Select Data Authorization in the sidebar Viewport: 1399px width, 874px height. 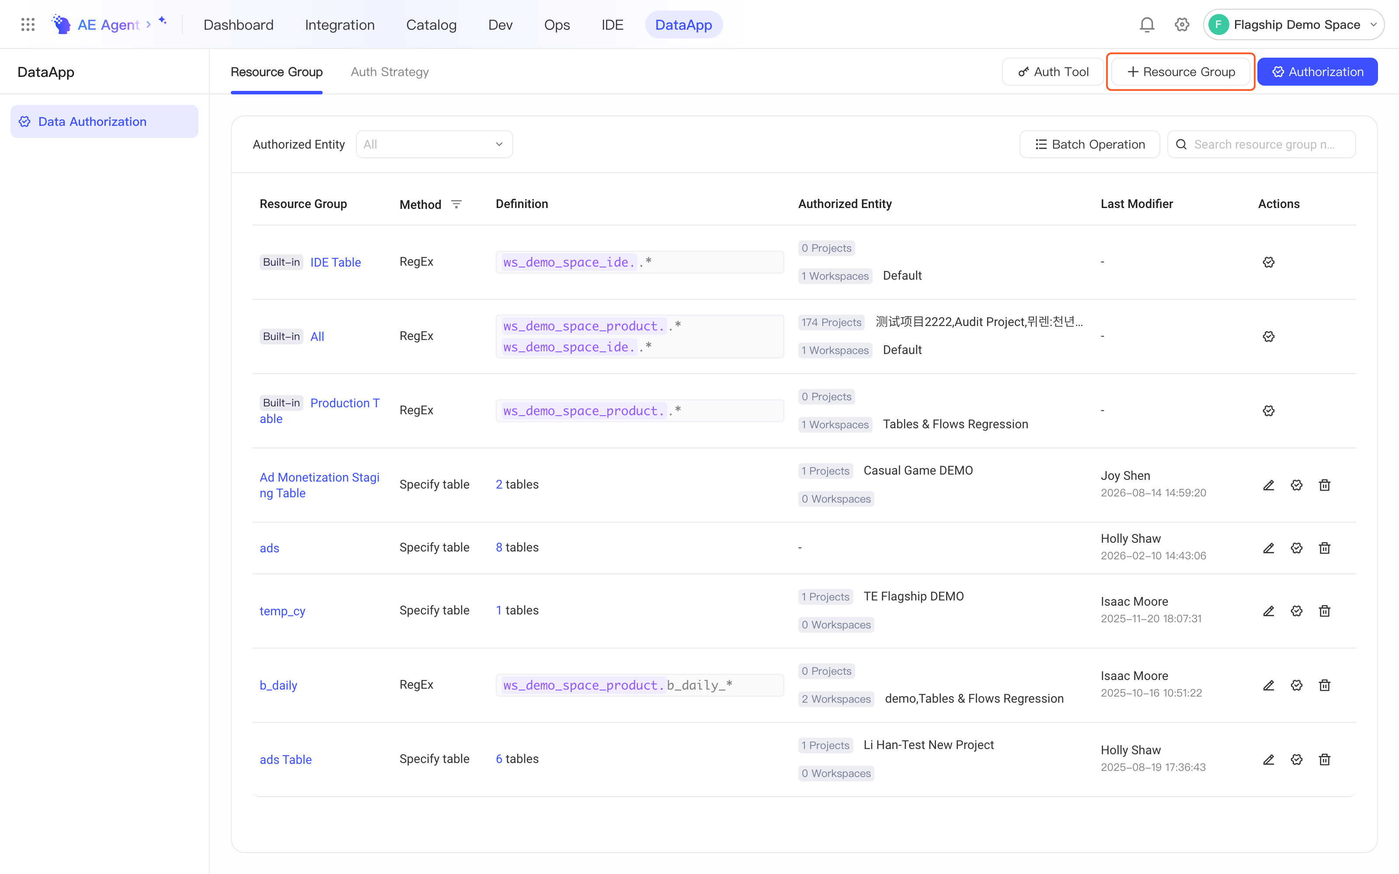coord(104,121)
